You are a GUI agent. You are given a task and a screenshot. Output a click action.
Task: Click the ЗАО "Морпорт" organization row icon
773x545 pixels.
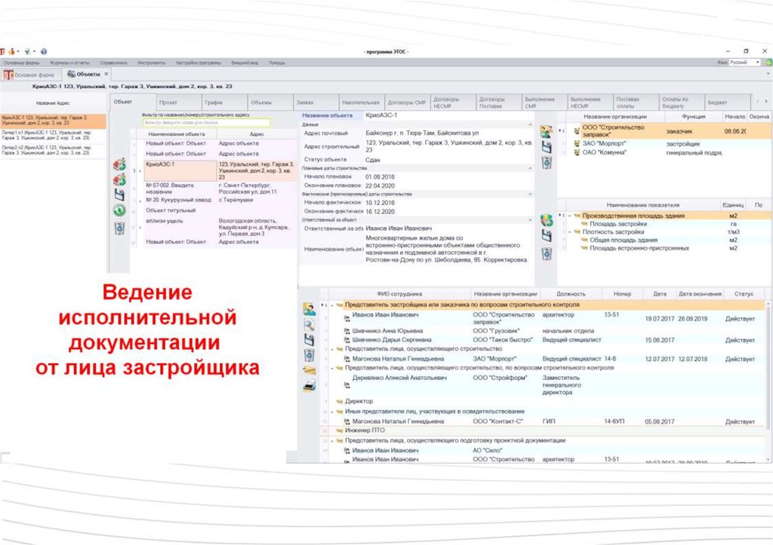pyautogui.click(x=577, y=144)
